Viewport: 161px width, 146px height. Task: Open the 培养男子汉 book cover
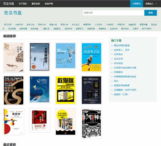click(92, 57)
